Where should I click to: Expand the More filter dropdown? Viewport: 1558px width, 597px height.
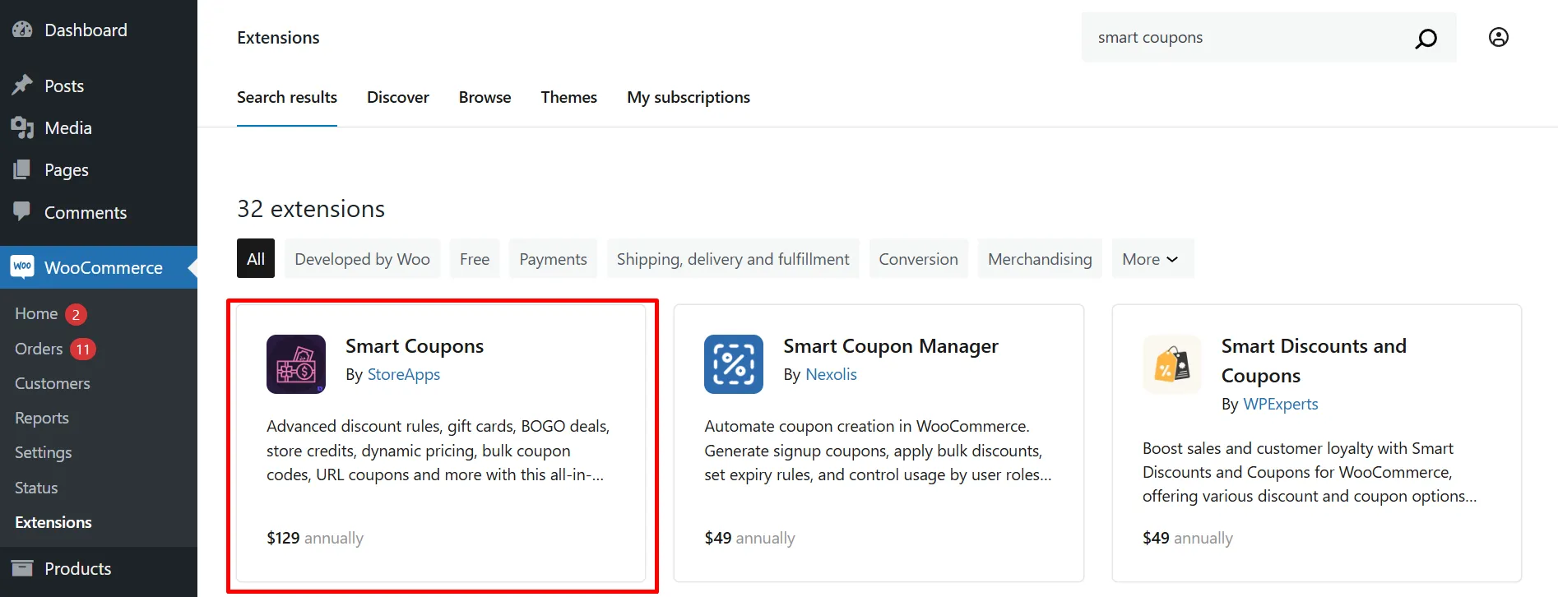point(1152,259)
